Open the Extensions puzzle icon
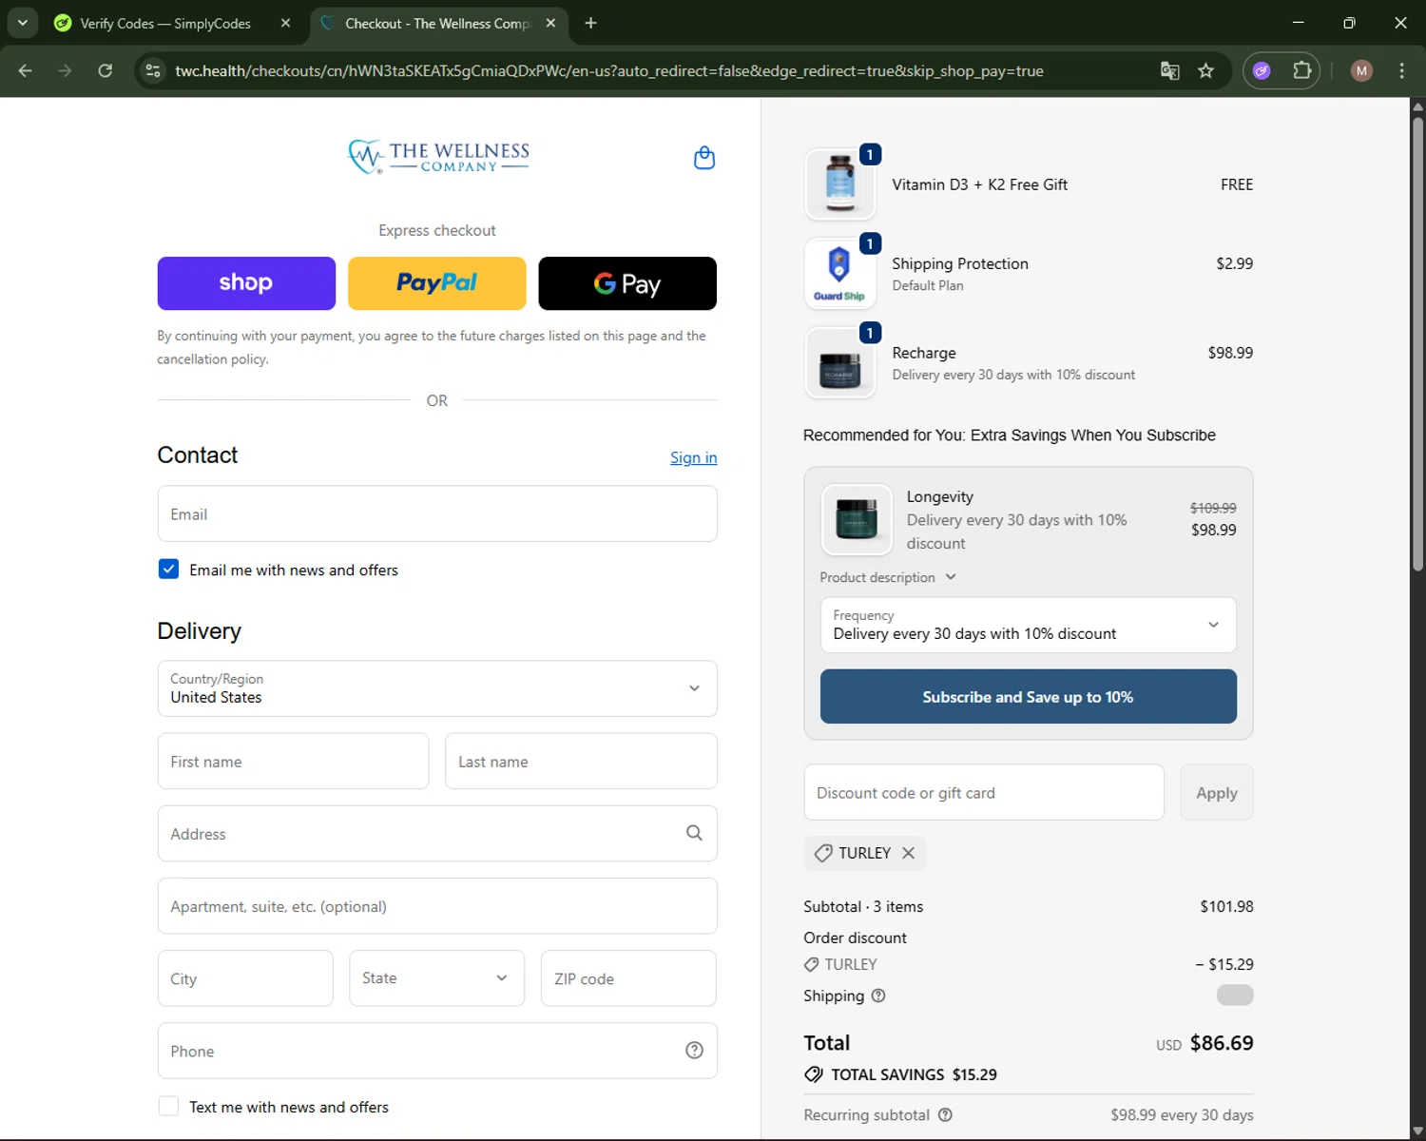Screen dimensions: 1426x1141 (1301, 70)
